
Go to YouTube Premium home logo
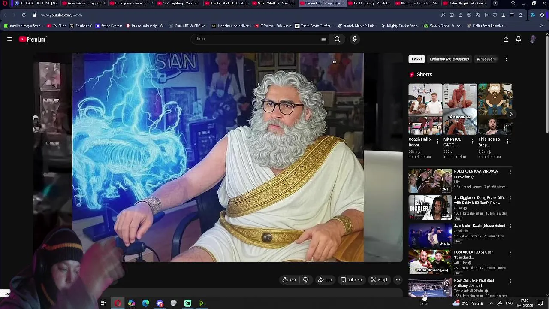33,39
